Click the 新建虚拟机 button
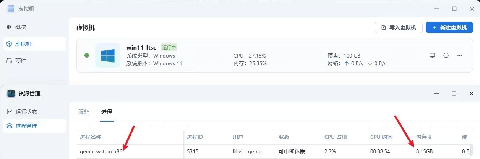 (449, 27)
